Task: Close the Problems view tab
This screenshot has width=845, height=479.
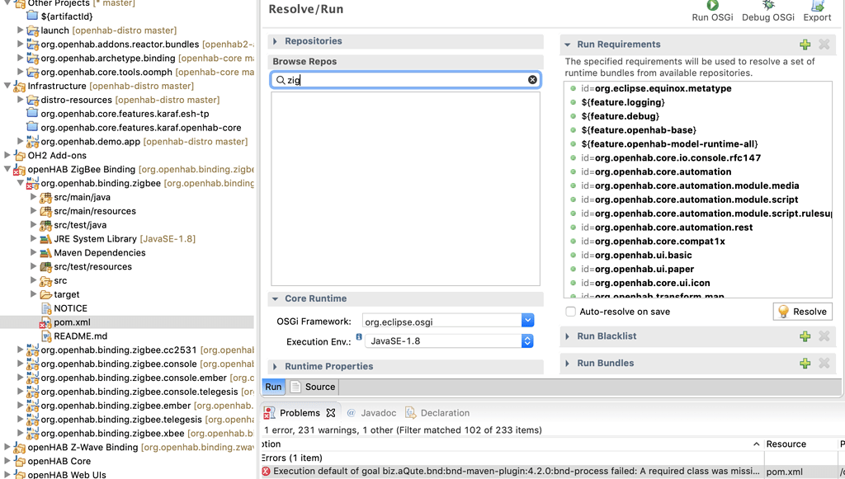Action: point(331,413)
